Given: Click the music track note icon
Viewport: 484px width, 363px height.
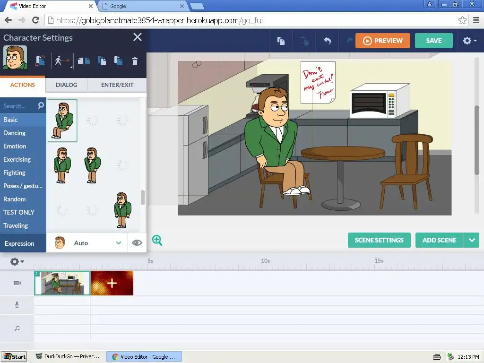Looking at the screenshot, I should pyautogui.click(x=17, y=328).
